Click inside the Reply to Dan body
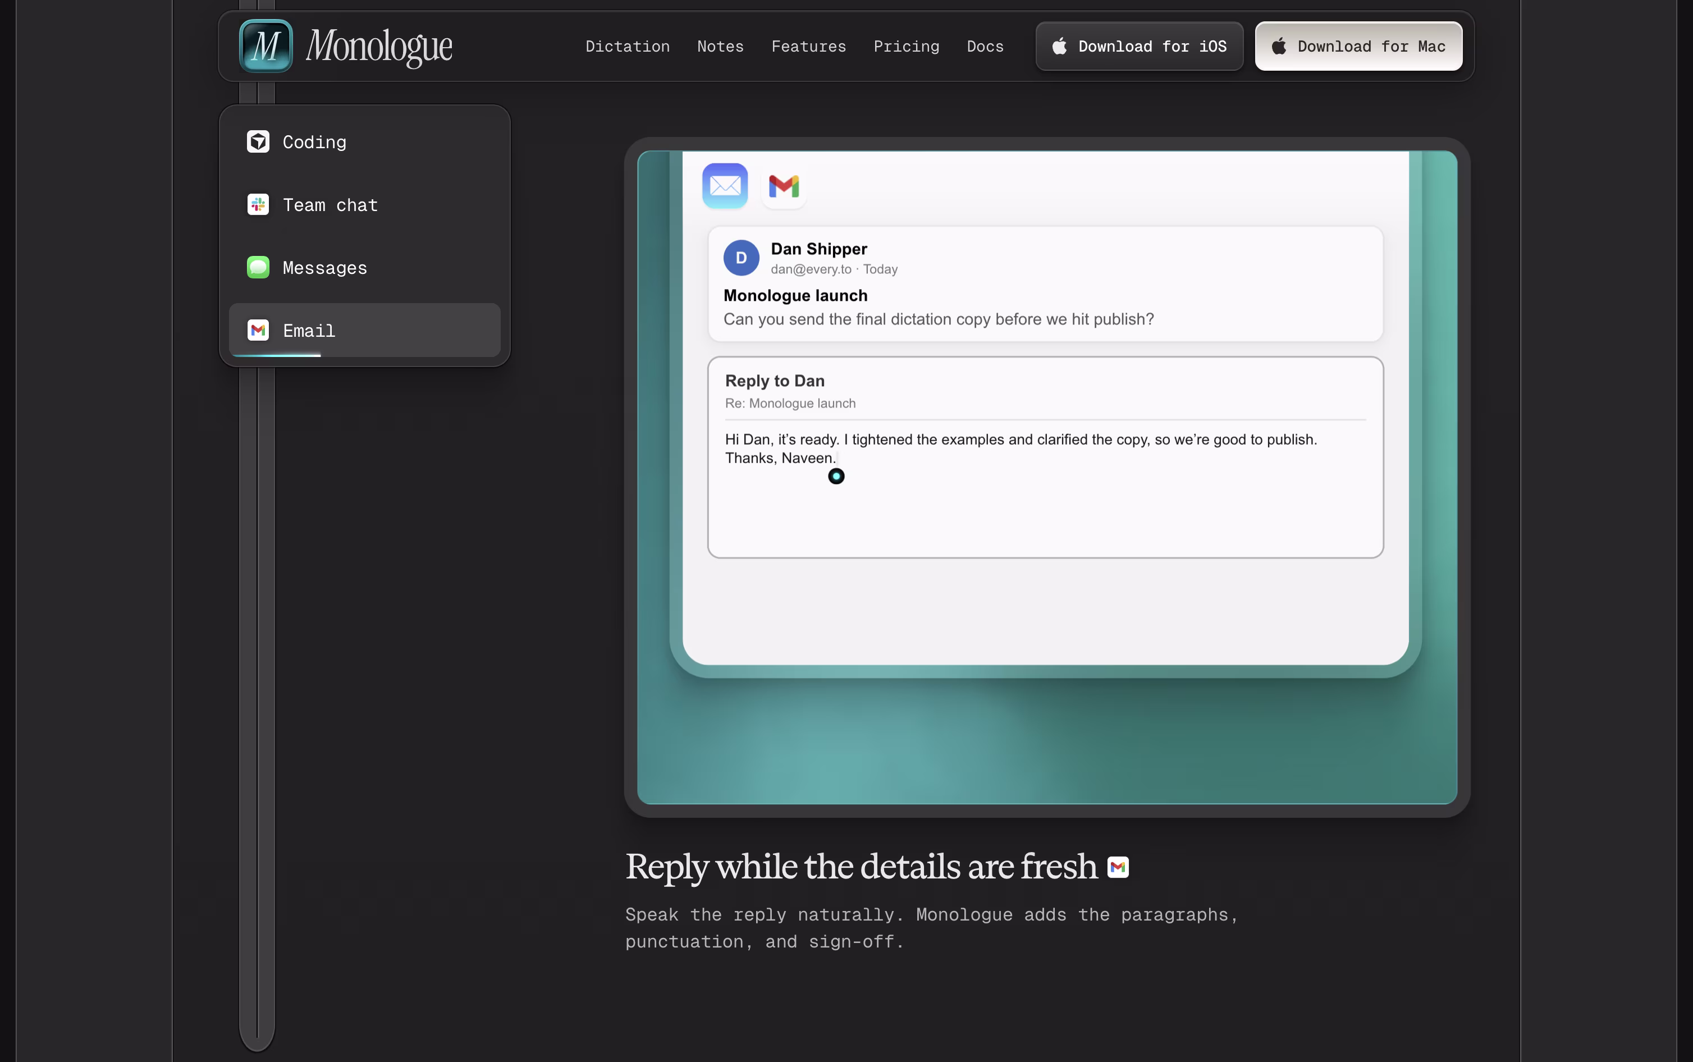Screen dimensions: 1693x1062 pos(1045,489)
